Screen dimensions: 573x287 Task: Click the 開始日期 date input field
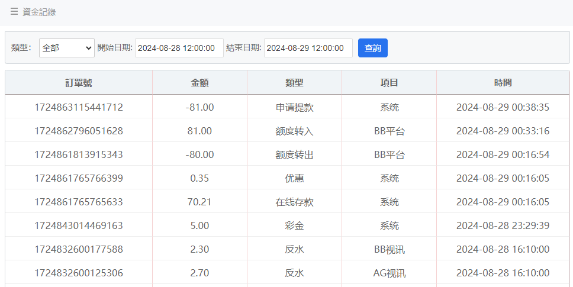179,48
